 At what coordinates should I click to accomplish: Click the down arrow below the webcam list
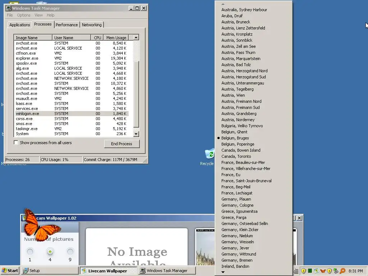tap(223, 272)
